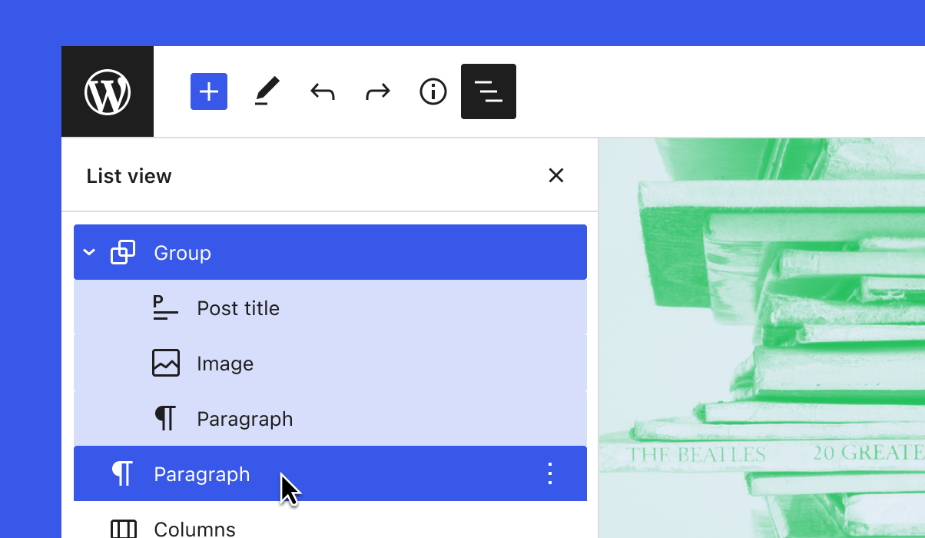Viewport: 925px width, 538px height.
Task: Click the Redo arrow icon
Action: tap(377, 91)
